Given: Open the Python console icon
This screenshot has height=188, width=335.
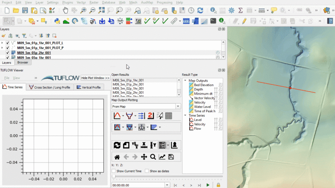Looking at the screenshot, I should pos(57,21).
